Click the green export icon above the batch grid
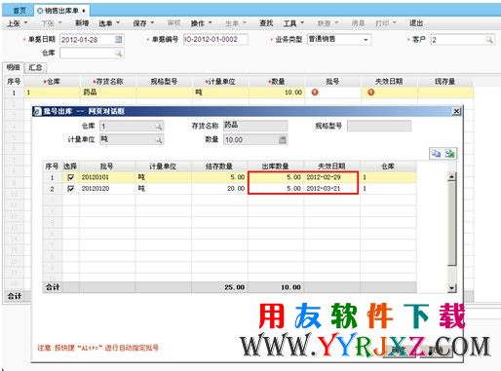Screen dimensions: 501x371 [x=449, y=153]
